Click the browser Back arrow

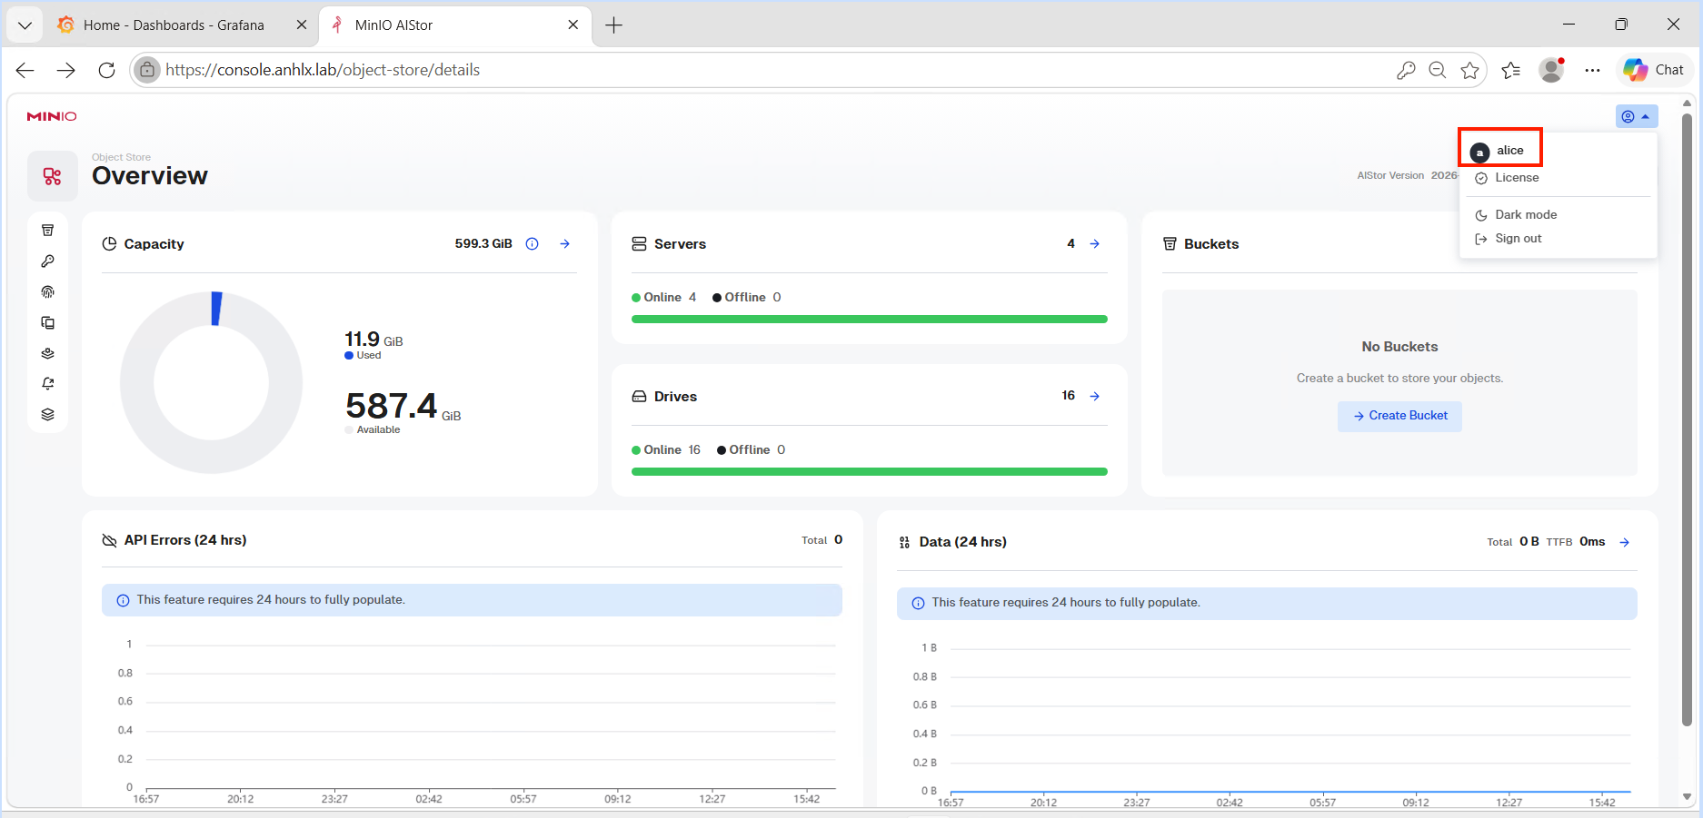point(25,70)
